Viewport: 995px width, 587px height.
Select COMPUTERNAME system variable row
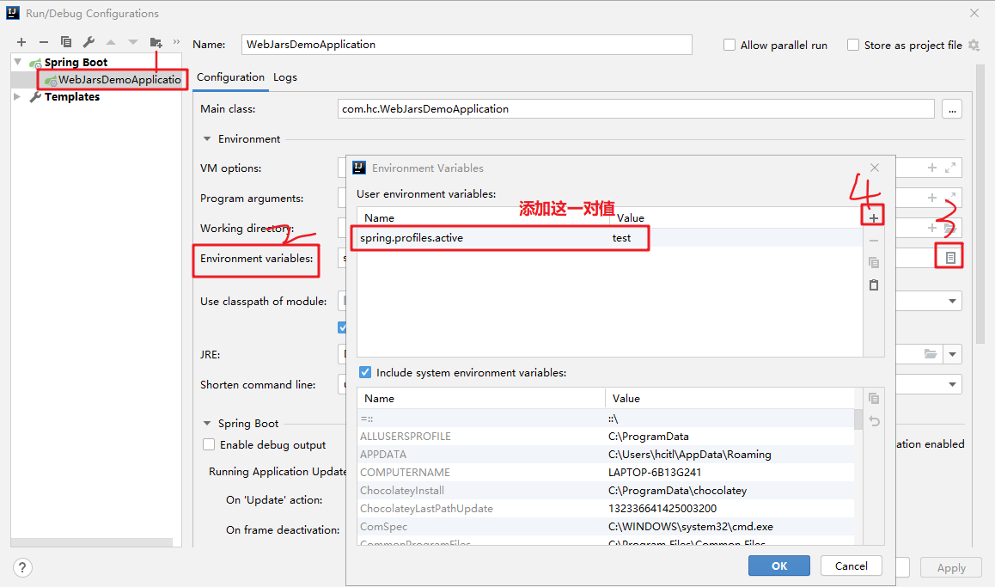pos(606,473)
